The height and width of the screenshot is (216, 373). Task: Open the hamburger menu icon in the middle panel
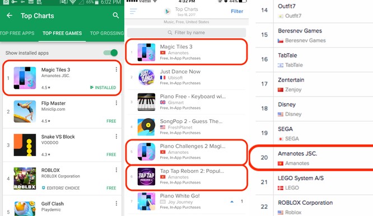pyautogui.click(x=133, y=11)
